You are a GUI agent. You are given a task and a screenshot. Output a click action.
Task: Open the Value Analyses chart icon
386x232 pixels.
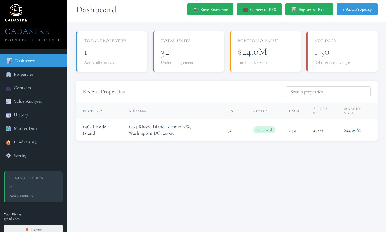pos(9,101)
